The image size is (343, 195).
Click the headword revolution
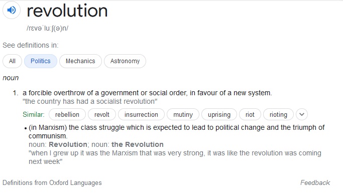click(x=67, y=11)
